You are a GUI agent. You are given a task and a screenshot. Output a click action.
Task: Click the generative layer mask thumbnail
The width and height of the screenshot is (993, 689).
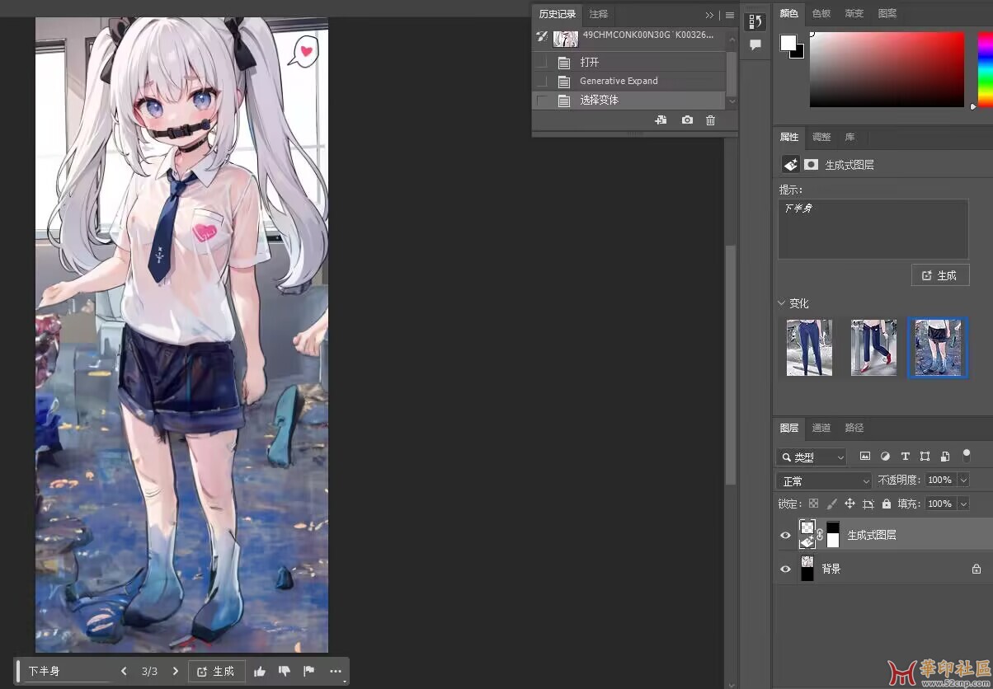pos(833,534)
